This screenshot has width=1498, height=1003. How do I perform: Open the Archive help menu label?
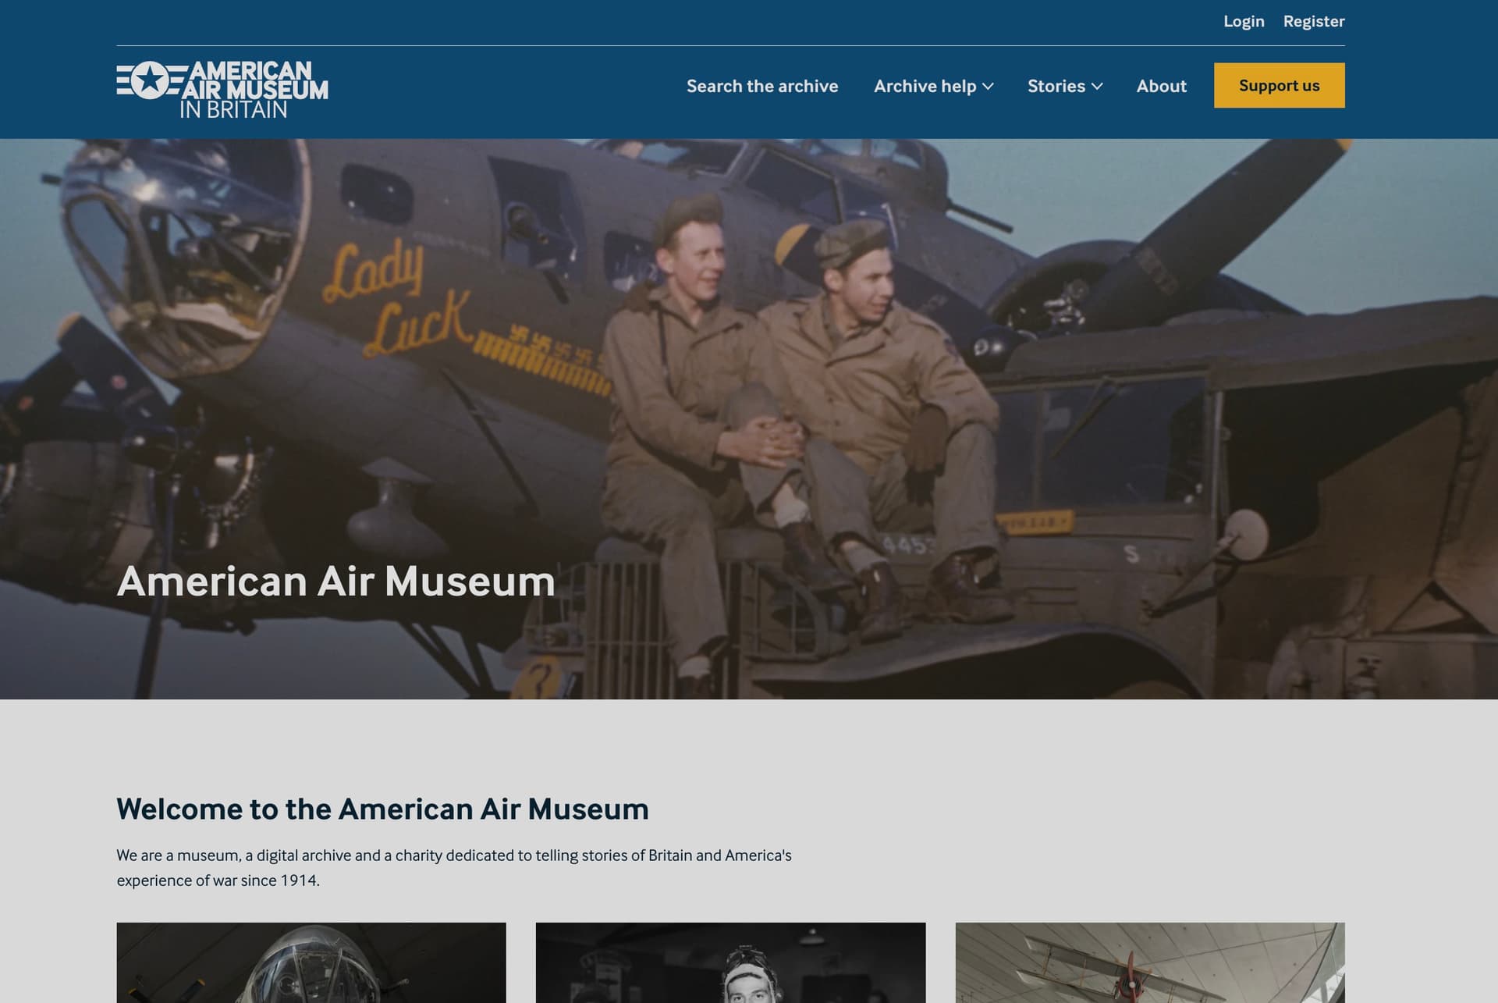pyautogui.click(x=925, y=86)
